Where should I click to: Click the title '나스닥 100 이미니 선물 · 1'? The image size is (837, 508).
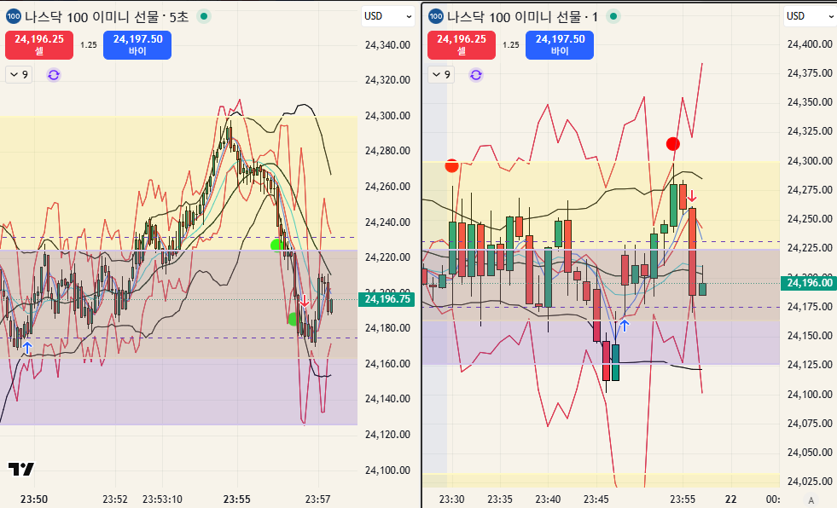(x=522, y=17)
